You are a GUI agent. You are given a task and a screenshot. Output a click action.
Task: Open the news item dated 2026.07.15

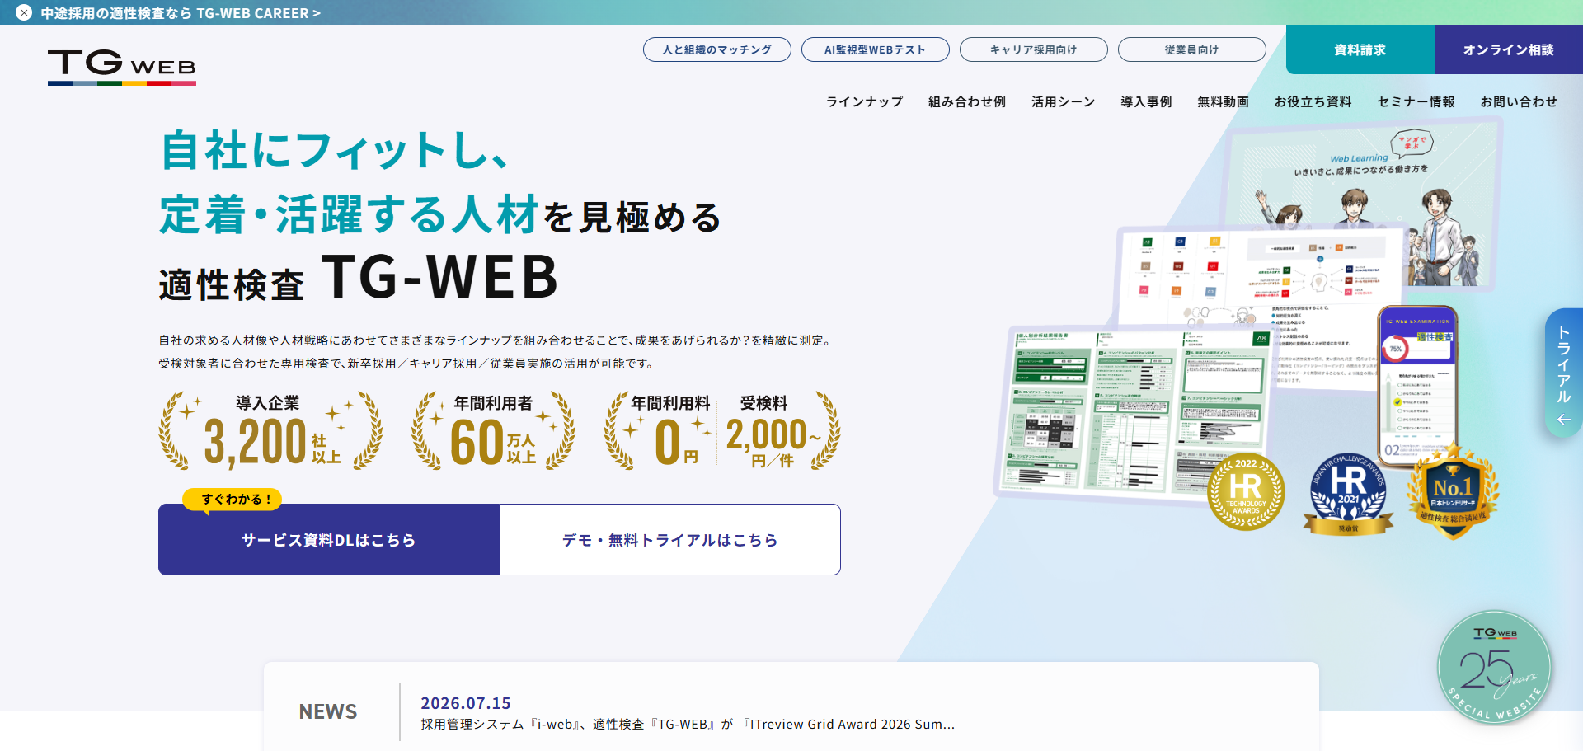tap(688, 713)
